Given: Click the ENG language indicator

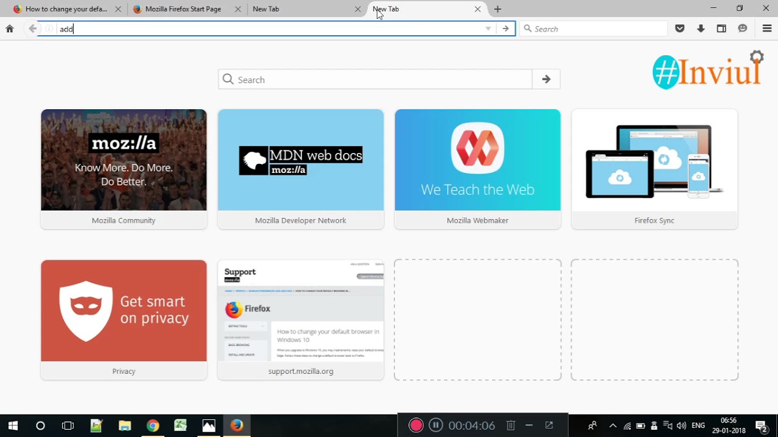Looking at the screenshot, I should (x=698, y=426).
